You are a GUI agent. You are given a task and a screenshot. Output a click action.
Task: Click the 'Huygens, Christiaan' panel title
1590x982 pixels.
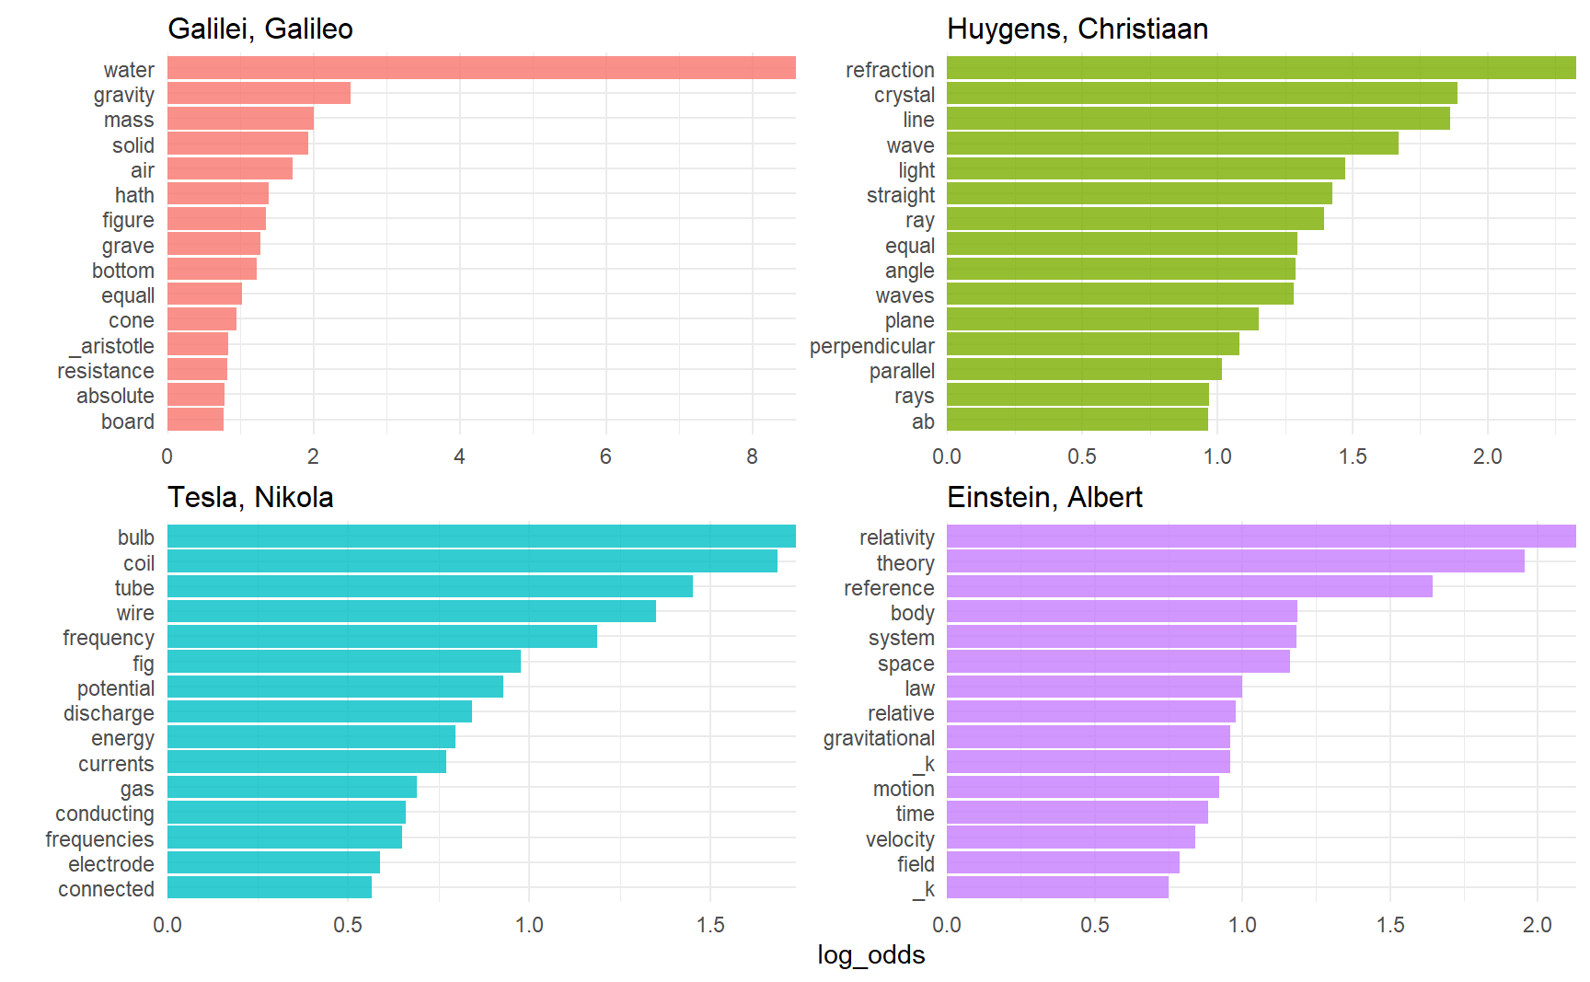coord(1077,29)
